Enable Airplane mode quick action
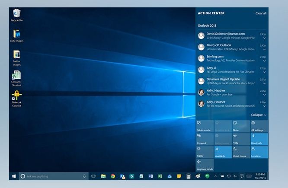Viewport: 288px width, 188px height. [205, 165]
